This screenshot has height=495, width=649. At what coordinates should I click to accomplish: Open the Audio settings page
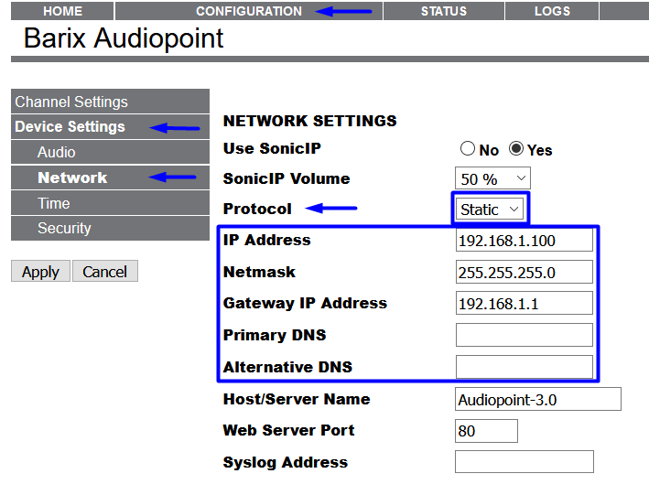click(57, 152)
